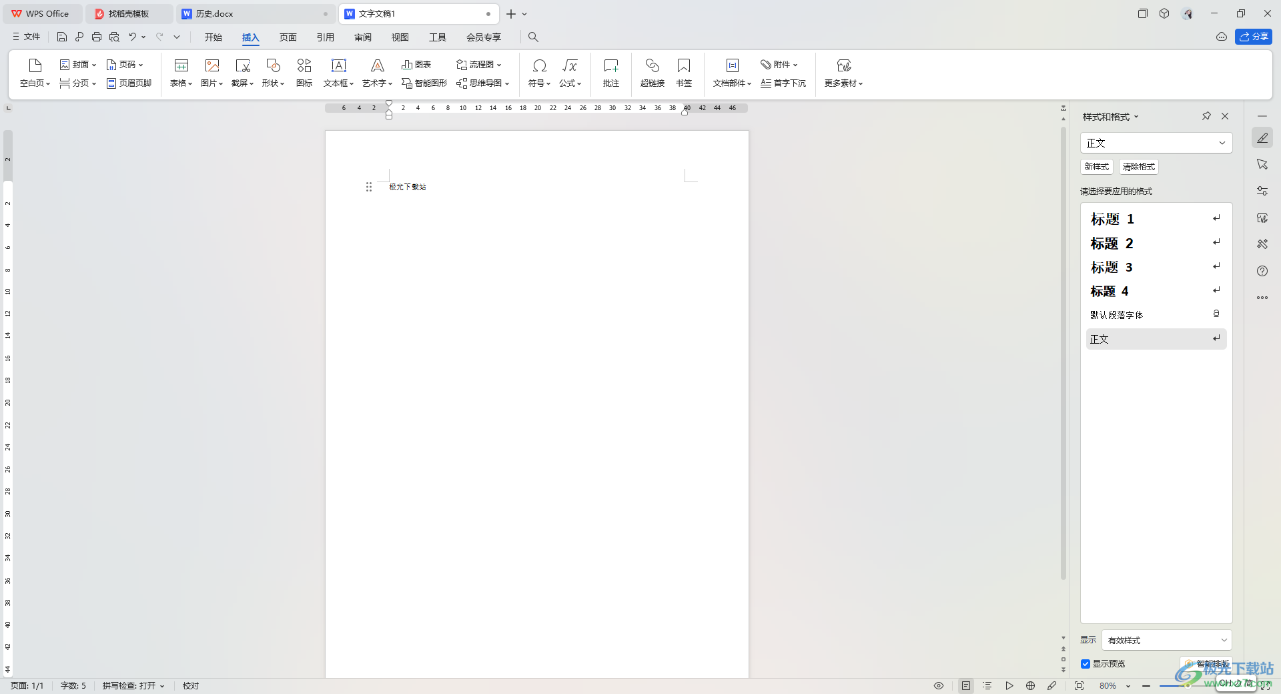Screen dimensions: 1281x694
Task: Open the 表格 table insert tool
Action: pyautogui.click(x=181, y=73)
